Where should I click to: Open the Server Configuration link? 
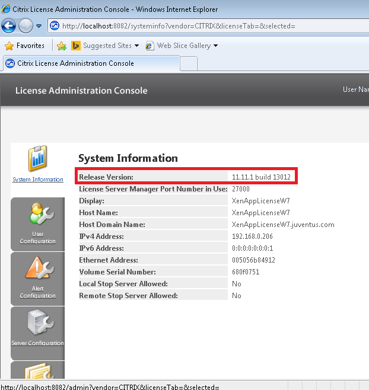pos(37,343)
